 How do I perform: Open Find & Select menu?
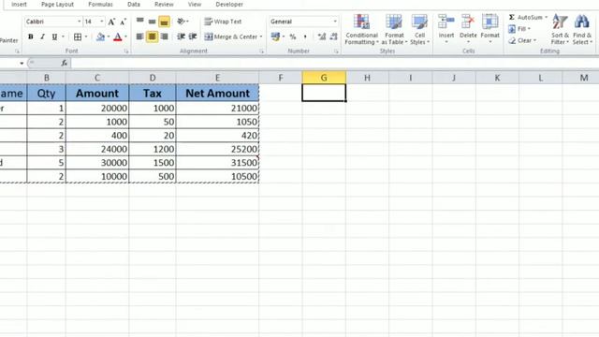[x=582, y=30]
